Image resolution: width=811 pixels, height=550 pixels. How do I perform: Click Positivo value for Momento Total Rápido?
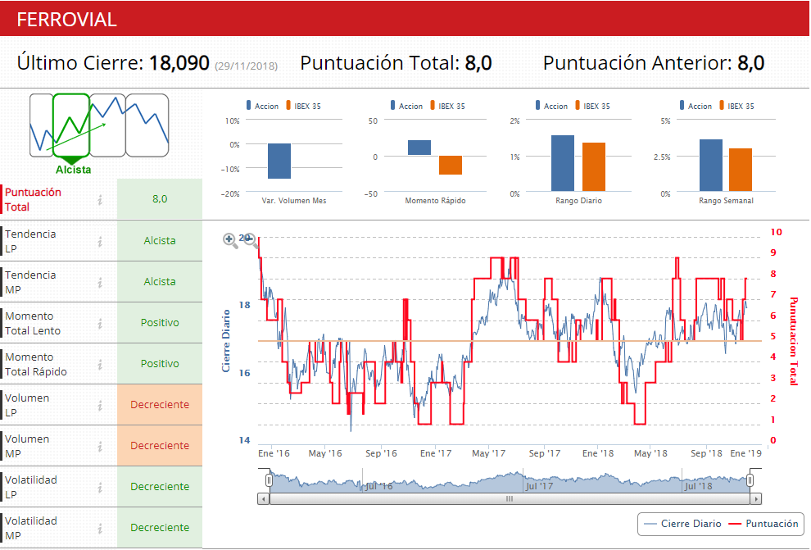pyautogui.click(x=160, y=363)
